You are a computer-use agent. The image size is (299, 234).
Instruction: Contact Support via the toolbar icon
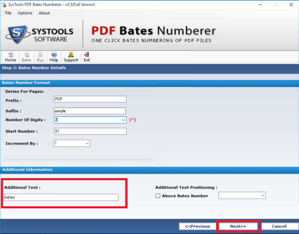[71, 57]
